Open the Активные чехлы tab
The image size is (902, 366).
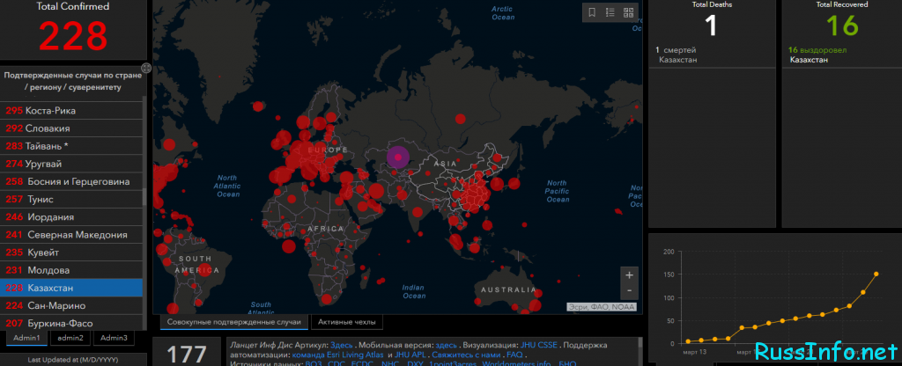point(347,322)
